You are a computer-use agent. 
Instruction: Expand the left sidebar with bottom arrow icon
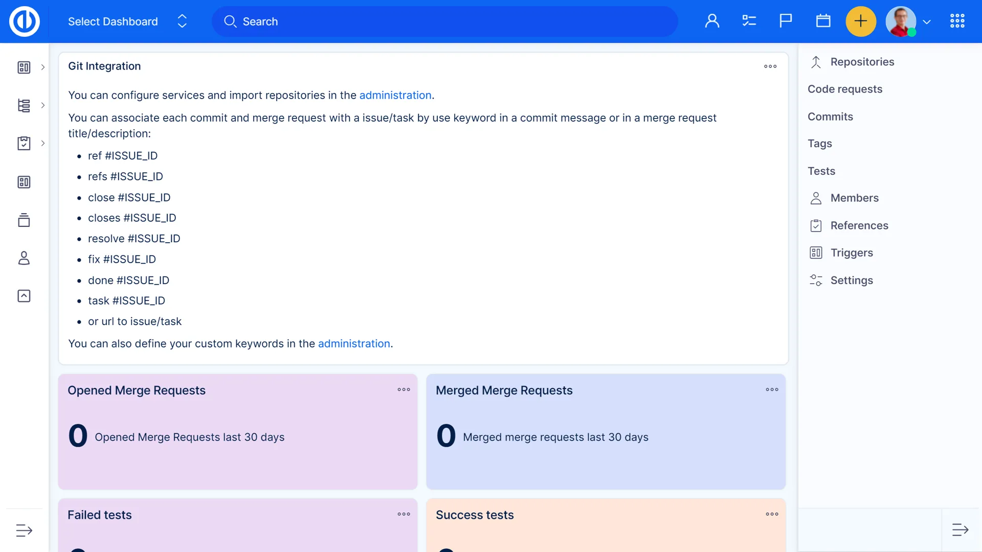24,530
